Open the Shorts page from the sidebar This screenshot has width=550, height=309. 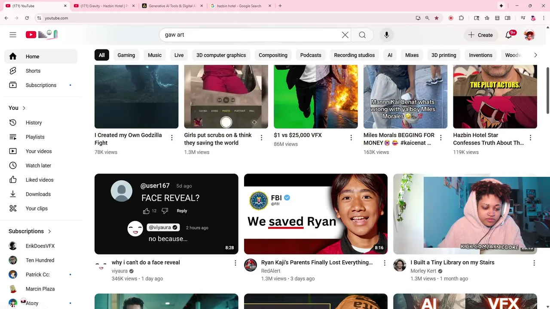tap(41, 71)
